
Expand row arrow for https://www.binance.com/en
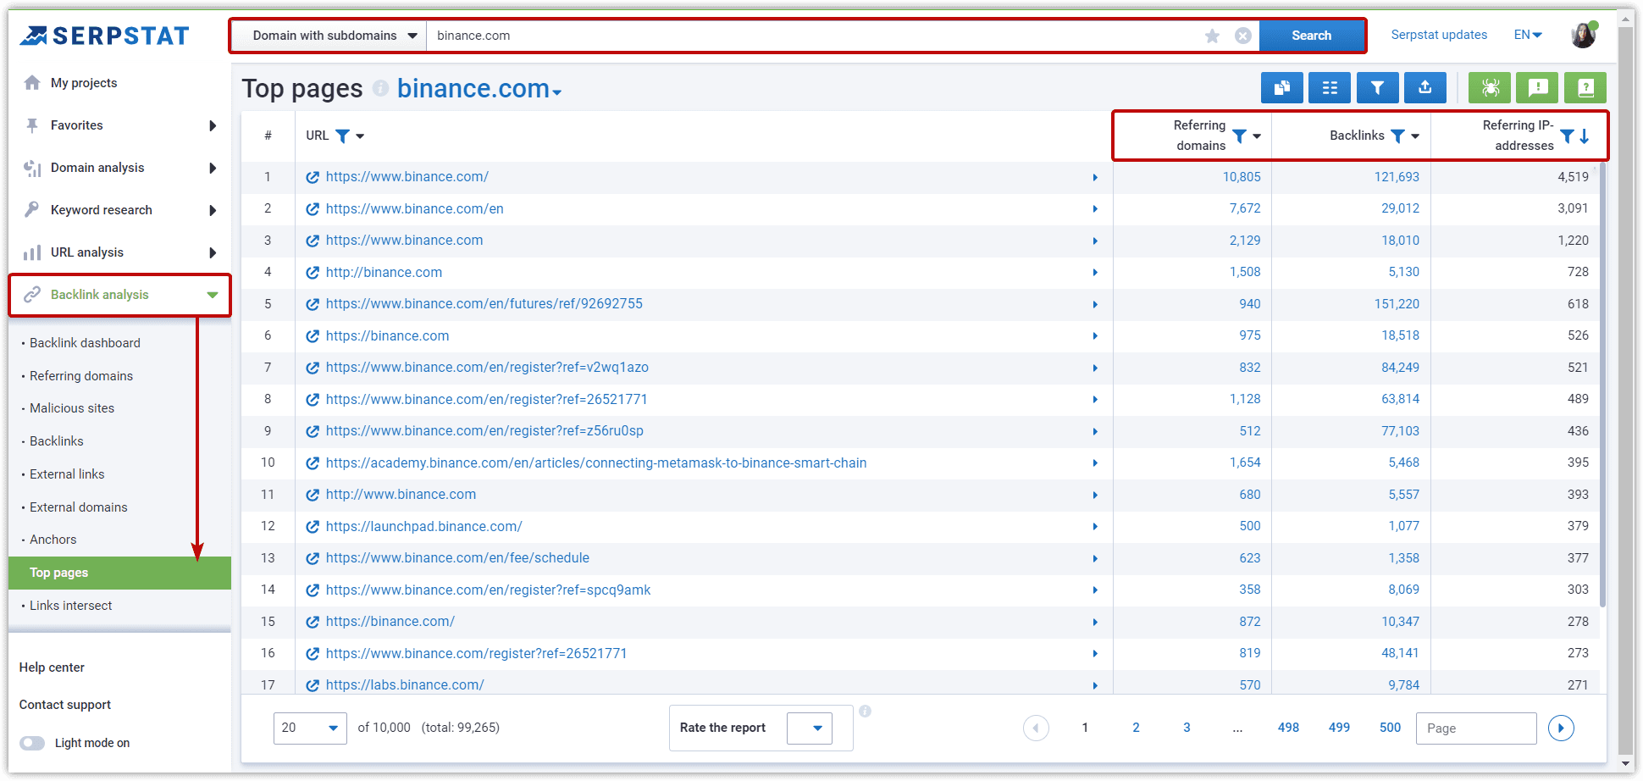(x=1095, y=209)
